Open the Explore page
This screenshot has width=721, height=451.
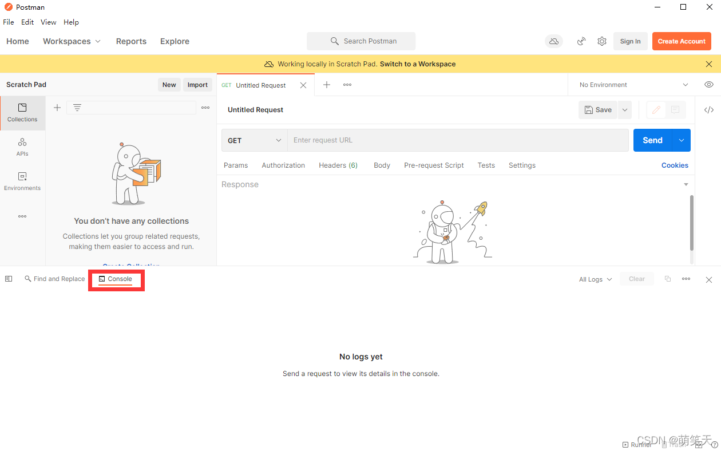(x=175, y=41)
